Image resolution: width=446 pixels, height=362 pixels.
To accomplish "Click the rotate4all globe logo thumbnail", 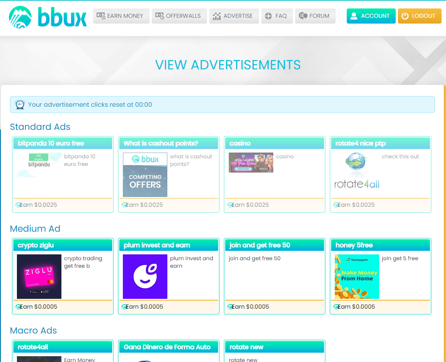I will [x=357, y=171].
